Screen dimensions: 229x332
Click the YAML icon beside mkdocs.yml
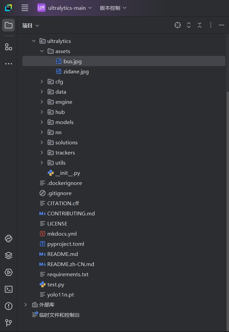43,234
